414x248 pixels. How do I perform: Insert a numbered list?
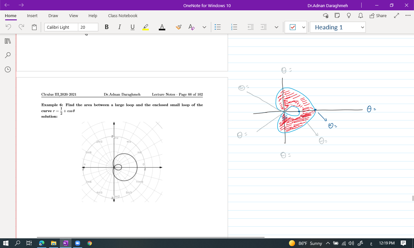(x=234, y=27)
